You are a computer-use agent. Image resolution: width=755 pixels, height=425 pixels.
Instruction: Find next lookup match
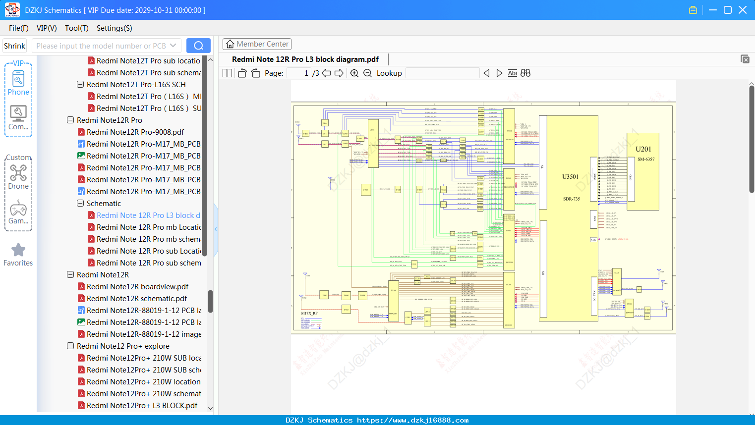[499, 73]
